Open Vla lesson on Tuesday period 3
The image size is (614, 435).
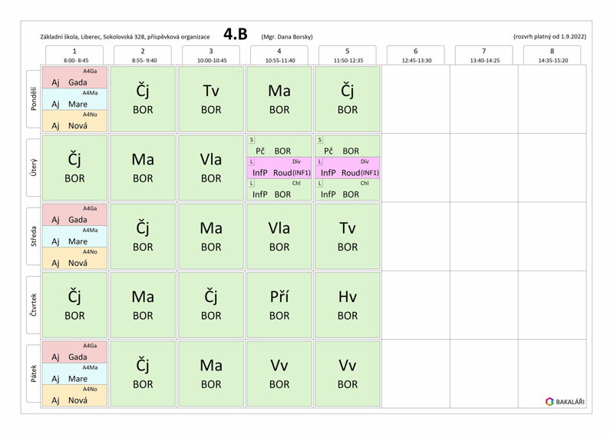click(211, 168)
